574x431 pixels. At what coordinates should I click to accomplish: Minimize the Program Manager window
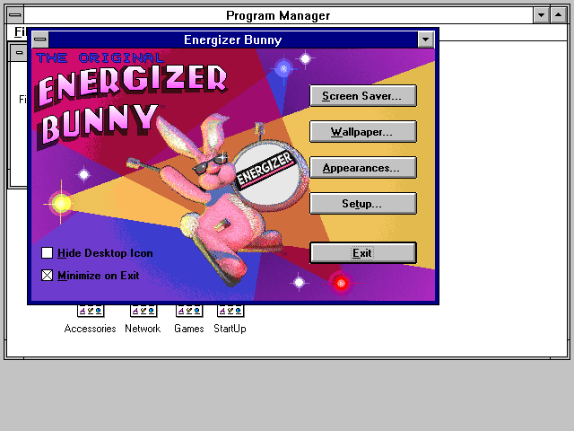pos(541,15)
